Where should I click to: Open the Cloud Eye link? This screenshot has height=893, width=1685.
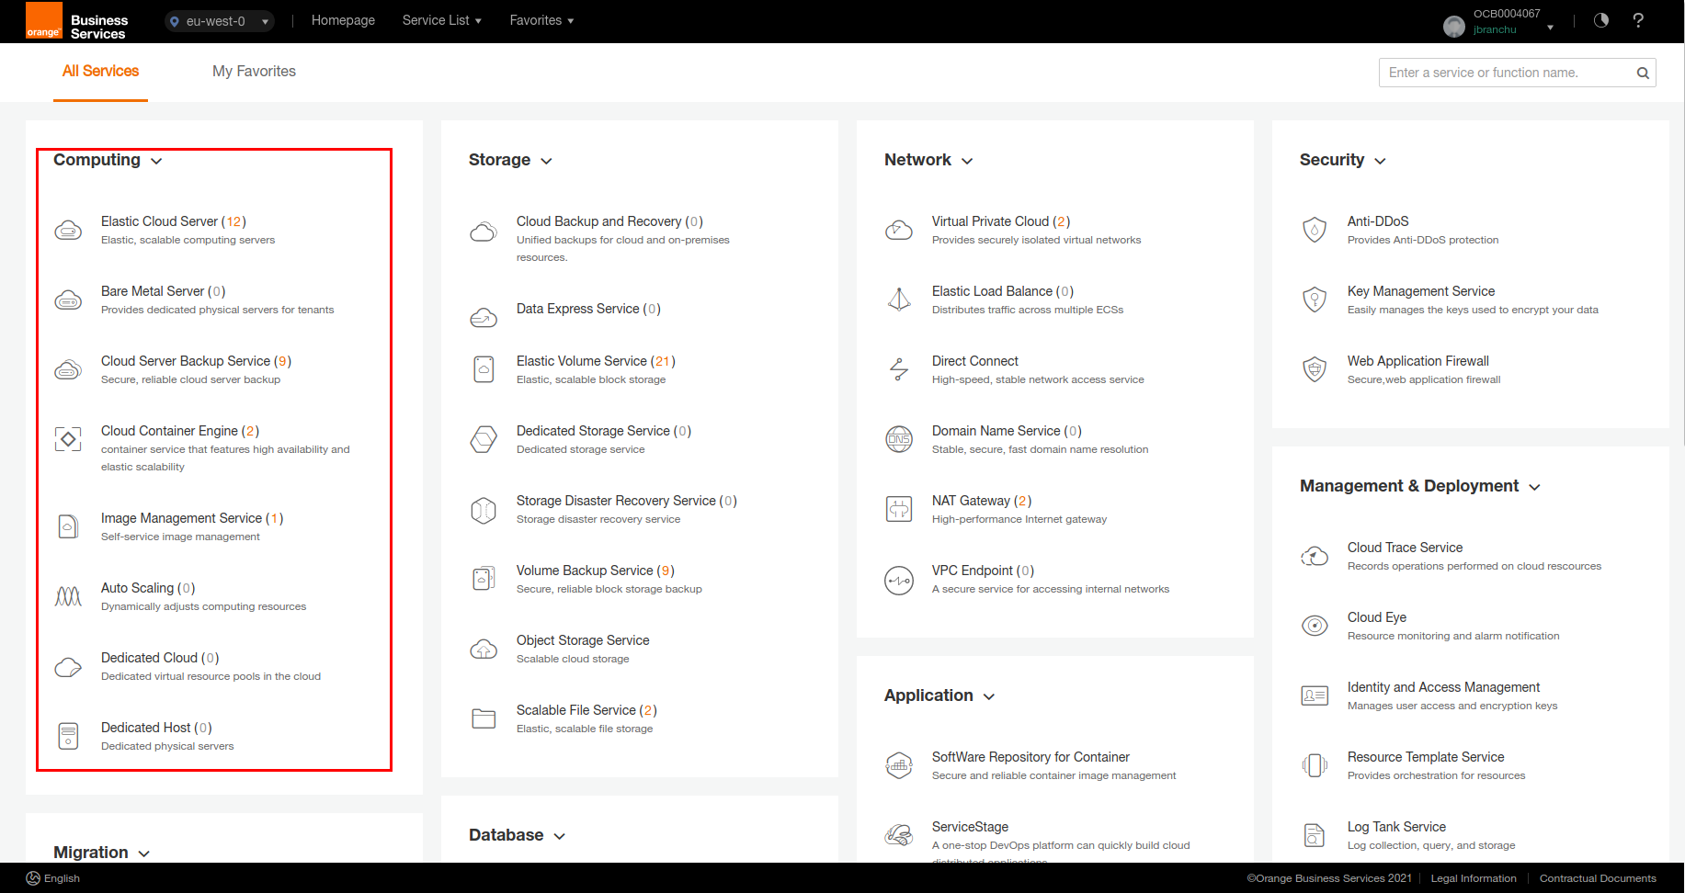click(1377, 617)
